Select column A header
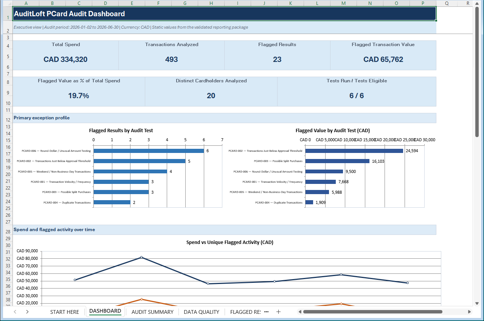Image resolution: width=484 pixels, height=321 pixels. 26,3
